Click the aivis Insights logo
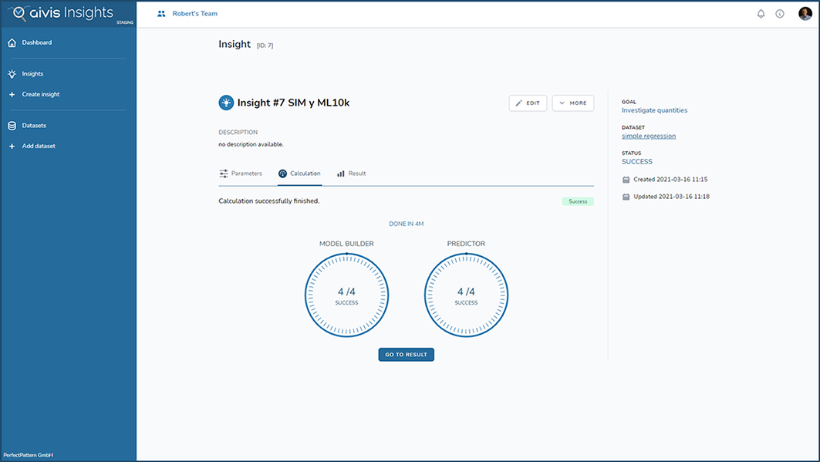Viewport: 820px width, 462px height. click(x=62, y=13)
